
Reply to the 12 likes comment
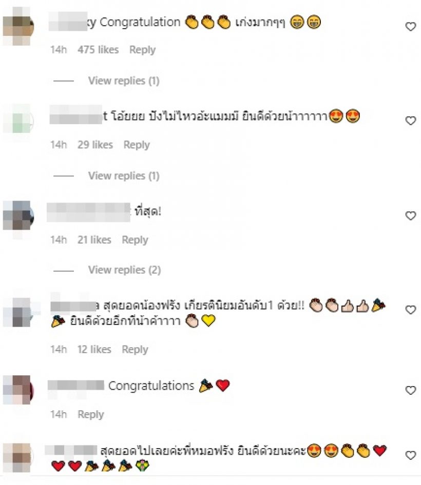point(135,350)
